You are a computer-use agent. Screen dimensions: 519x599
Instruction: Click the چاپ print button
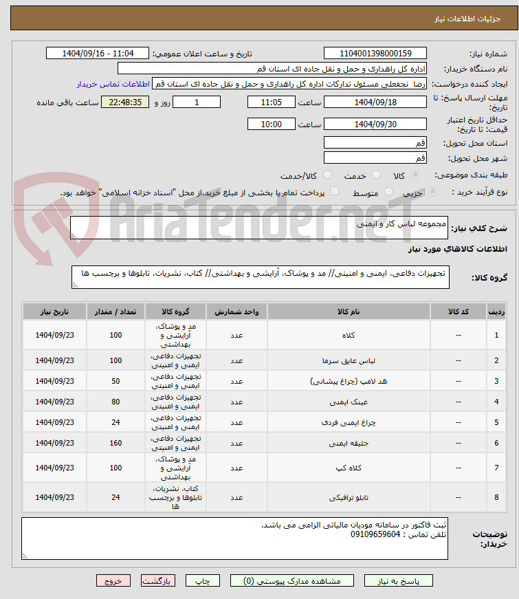[203, 580]
